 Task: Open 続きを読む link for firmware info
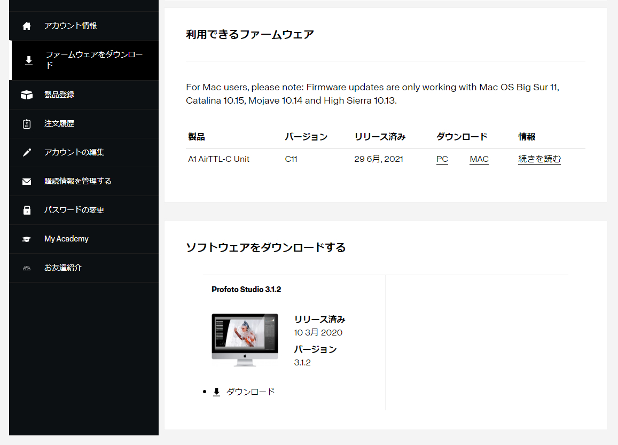pos(539,159)
